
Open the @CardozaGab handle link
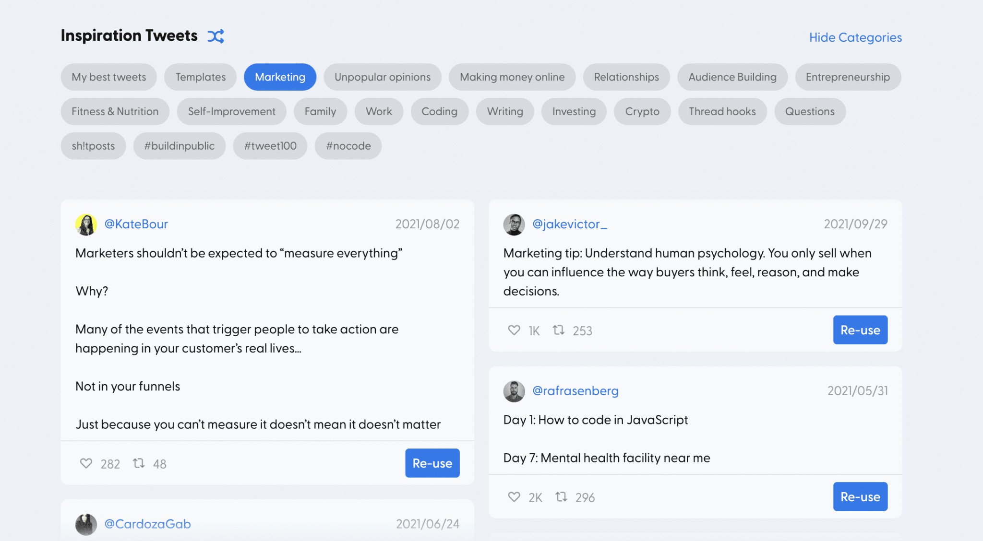(147, 524)
